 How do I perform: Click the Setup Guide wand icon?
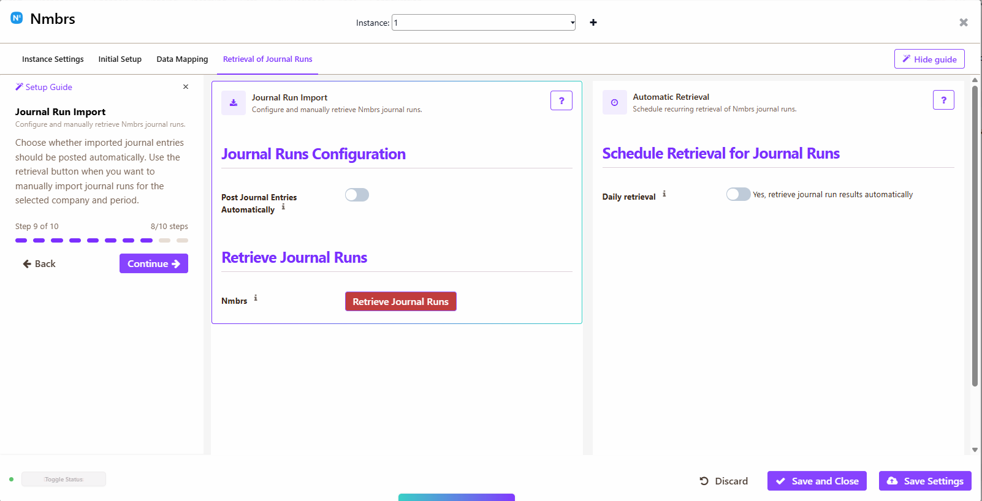19,87
